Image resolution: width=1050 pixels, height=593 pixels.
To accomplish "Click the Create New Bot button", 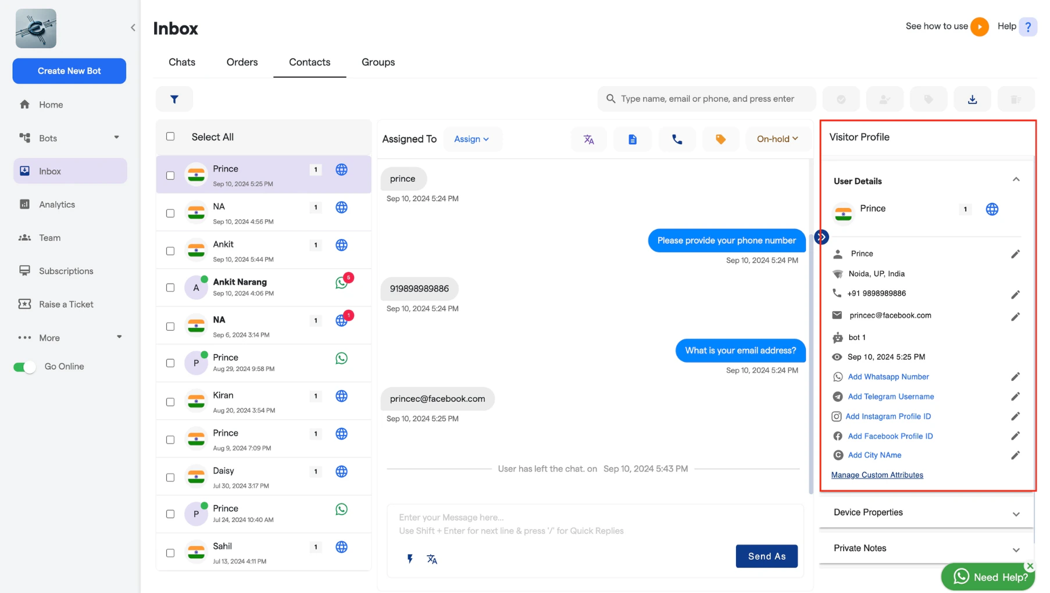I will click(69, 71).
